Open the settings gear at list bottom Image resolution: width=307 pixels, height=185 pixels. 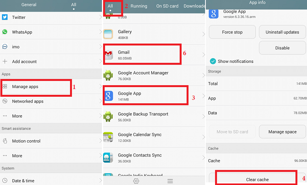(136, 181)
